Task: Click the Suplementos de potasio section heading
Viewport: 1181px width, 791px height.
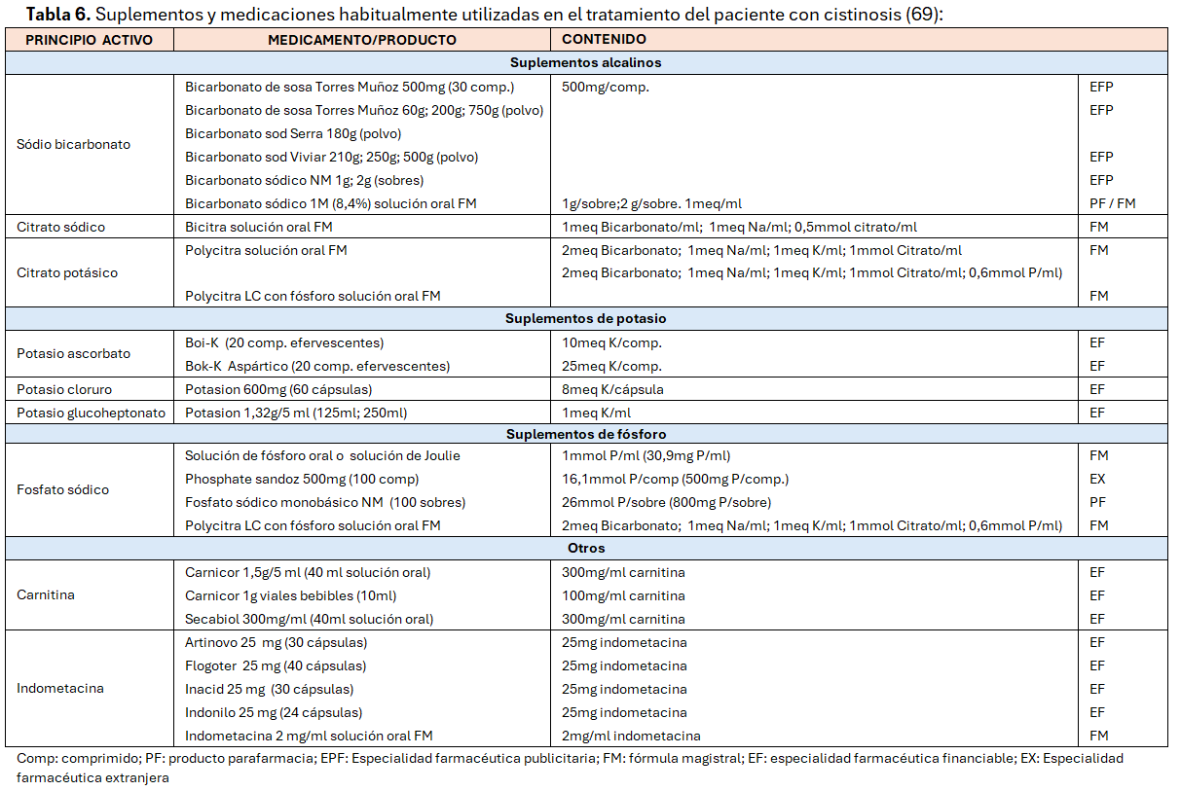Action: click(x=585, y=319)
